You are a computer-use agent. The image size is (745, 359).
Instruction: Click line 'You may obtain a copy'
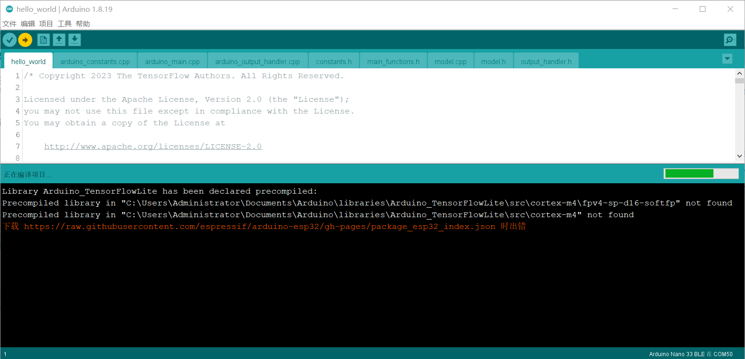(124, 123)
